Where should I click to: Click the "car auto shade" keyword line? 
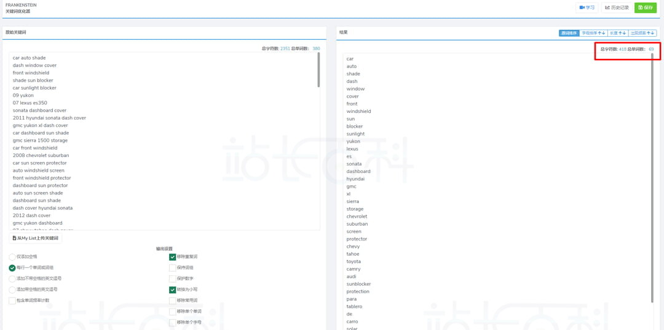[x=30, y=58]
